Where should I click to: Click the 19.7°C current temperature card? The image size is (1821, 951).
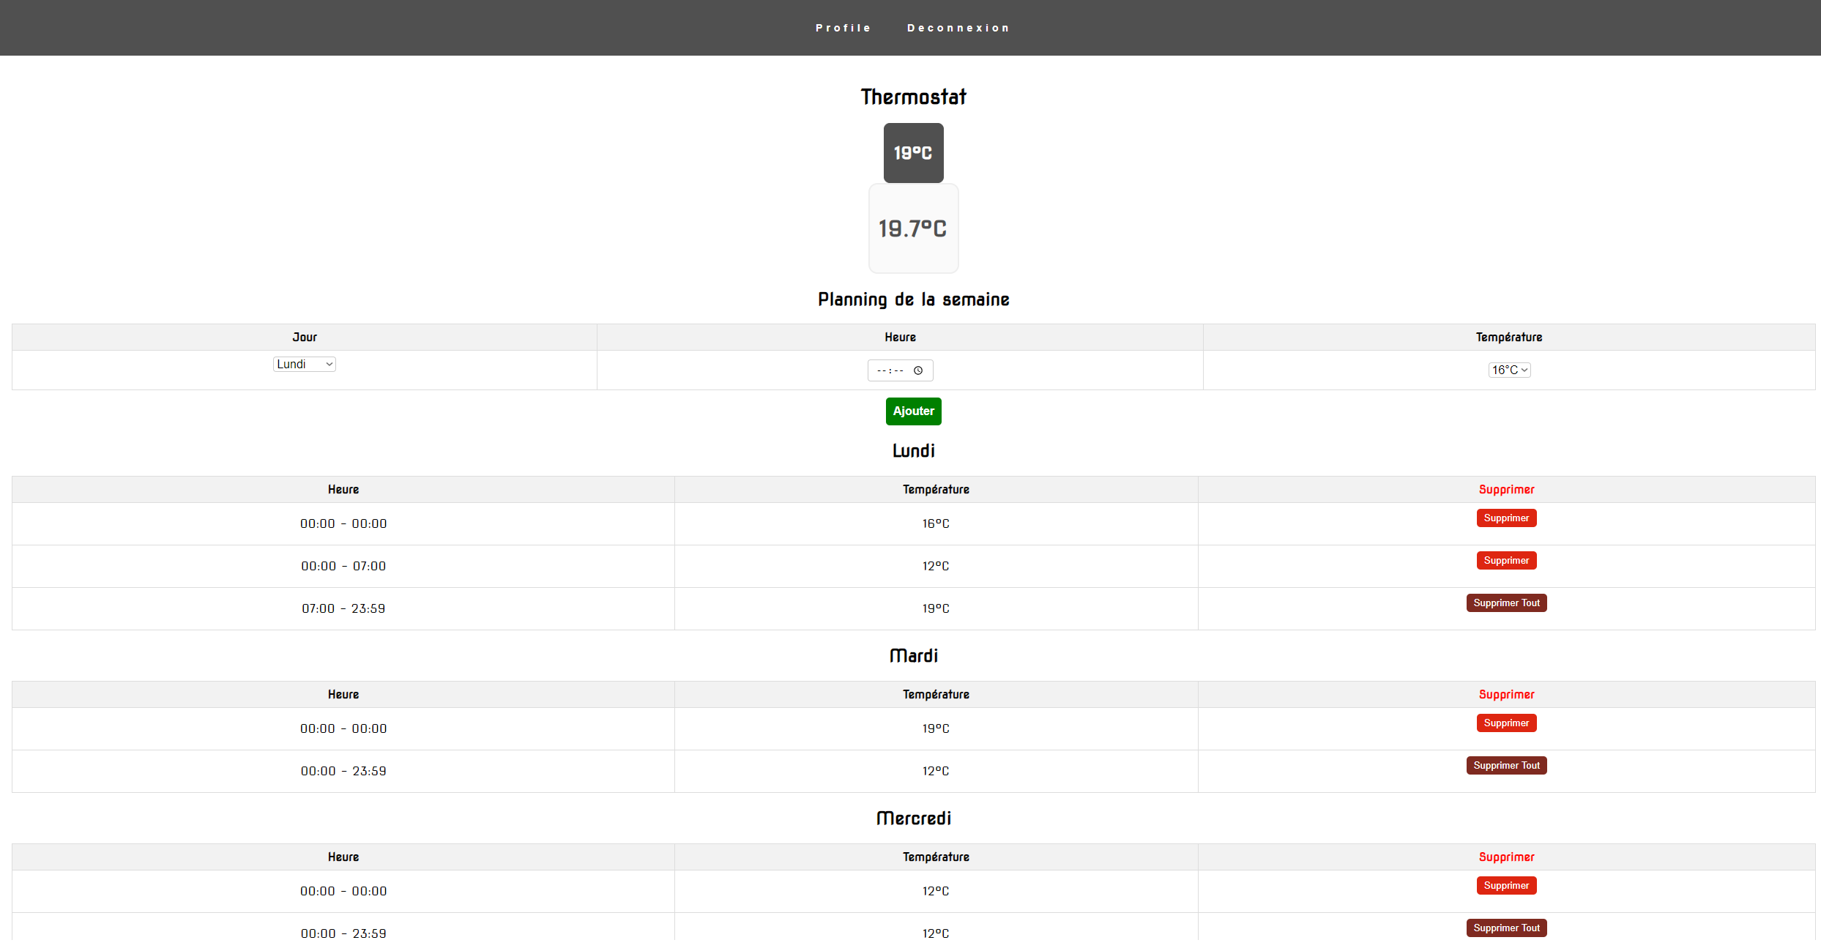click(x=913, y=228)
